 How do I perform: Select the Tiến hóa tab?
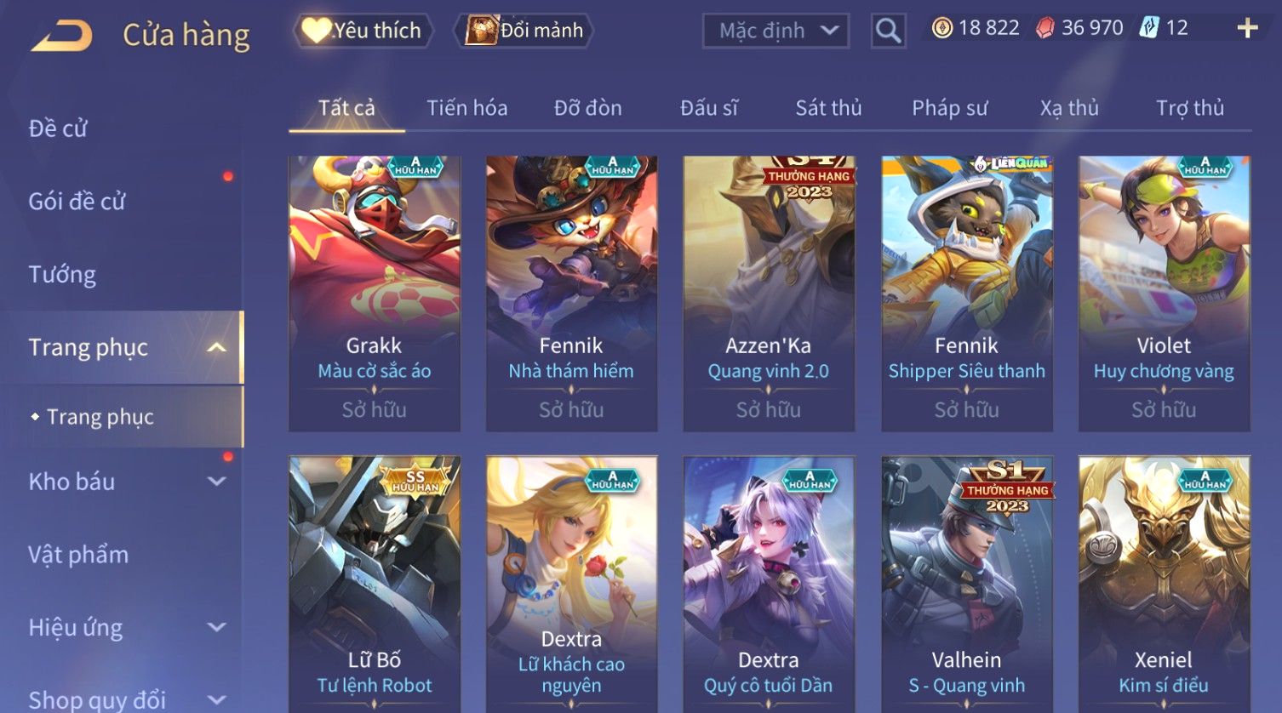(466, 108)
